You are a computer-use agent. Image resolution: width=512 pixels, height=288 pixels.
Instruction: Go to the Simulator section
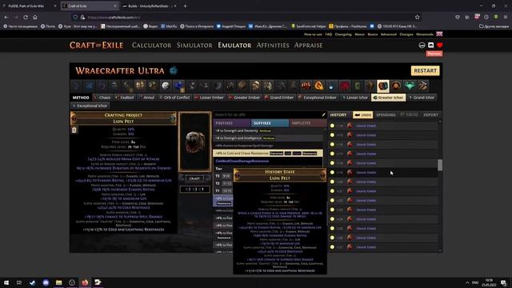pyautogui.click(x=194, y=46)
